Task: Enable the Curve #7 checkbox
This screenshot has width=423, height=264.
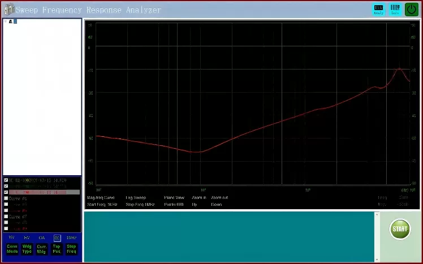Action: click(6, 217)
